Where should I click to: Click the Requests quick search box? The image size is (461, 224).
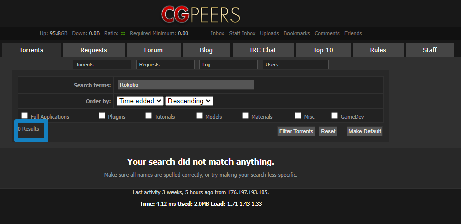tap(165, 65)
